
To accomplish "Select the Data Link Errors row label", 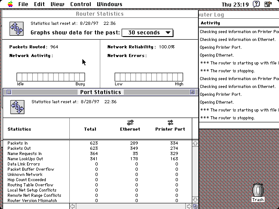I will (x=24, y=164).
